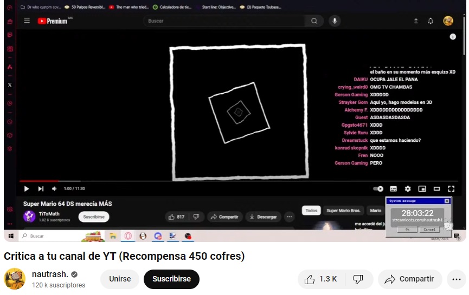Screen dimensions: 469x295
Task: Open the upload/create icon in YouTube header
Action: click(416, 21)
